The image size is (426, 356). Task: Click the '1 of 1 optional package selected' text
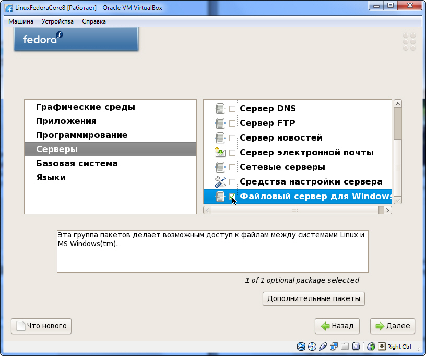(302, 280)
